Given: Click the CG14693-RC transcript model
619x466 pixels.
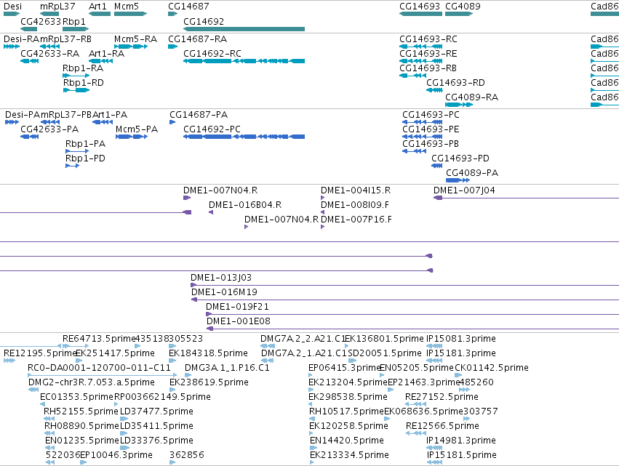Looking at the screenshot, I should point(421,47).
